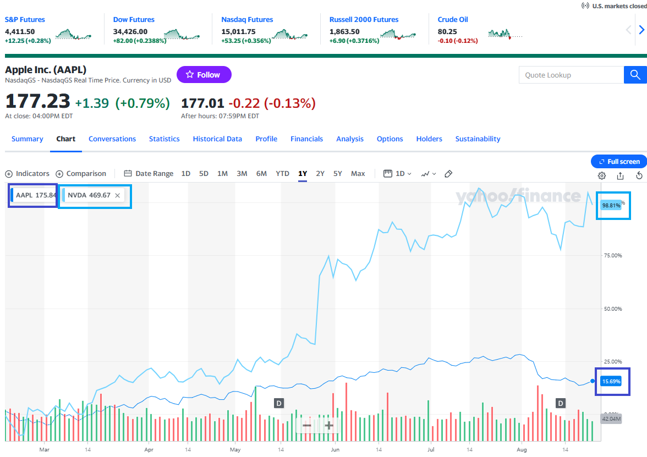Image resolution: width=647 pixels, height=457 pixels.
Task: Open the Holders tab
Action: point(429,139)
